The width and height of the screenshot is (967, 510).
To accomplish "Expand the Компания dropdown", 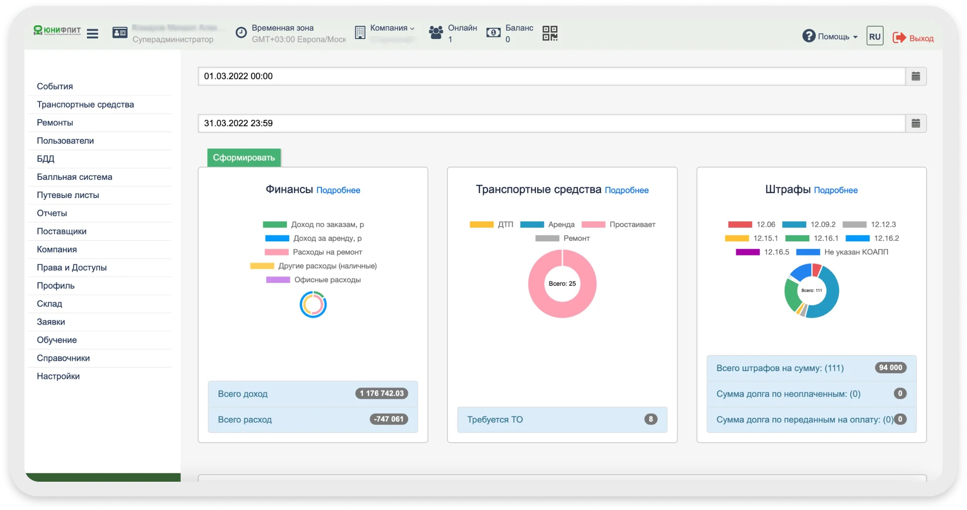I will [x=392, y=28].
